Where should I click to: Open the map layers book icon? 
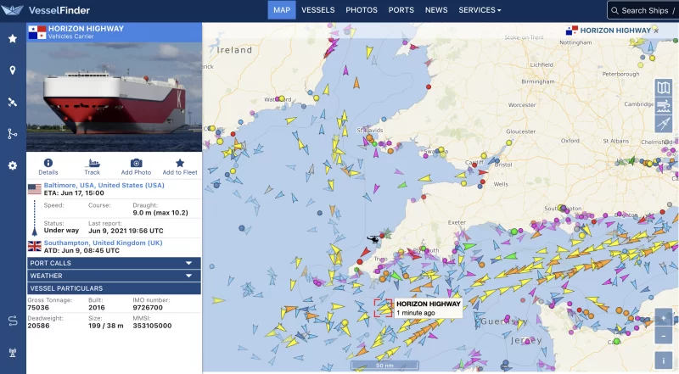[x=664, y=88]
